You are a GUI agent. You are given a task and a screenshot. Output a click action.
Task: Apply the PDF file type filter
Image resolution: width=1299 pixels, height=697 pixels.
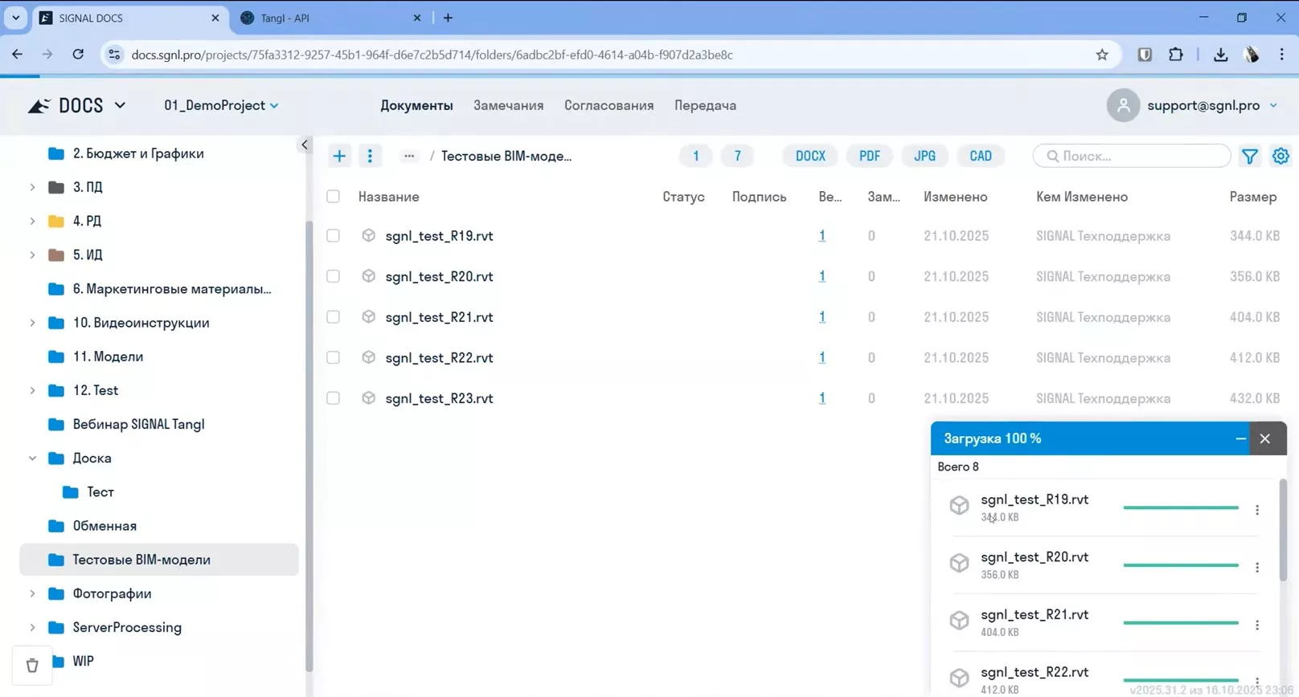point(869,156)
